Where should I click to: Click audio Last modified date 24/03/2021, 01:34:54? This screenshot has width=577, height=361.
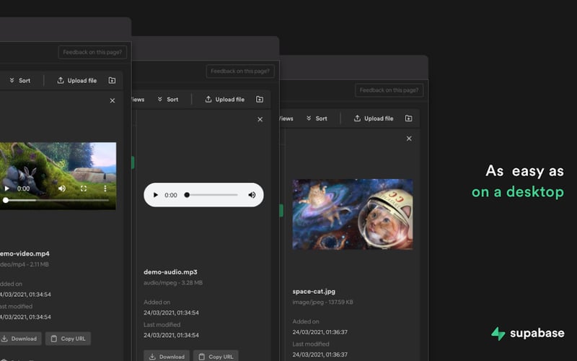click(171, 335)
